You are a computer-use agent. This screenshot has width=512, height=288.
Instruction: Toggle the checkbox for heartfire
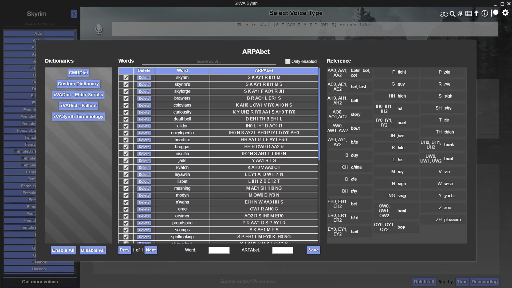click(x=126, y=140)
